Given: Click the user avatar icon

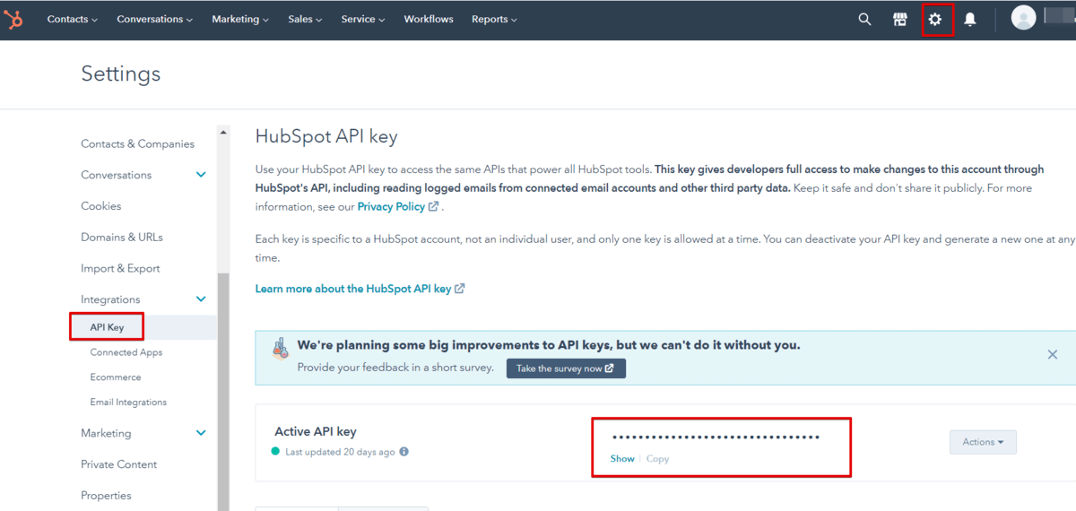Looking at the screenshot, I should (1023, 18).
